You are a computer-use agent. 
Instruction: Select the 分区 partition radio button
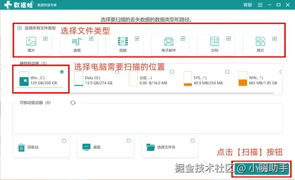click(172, 72)
